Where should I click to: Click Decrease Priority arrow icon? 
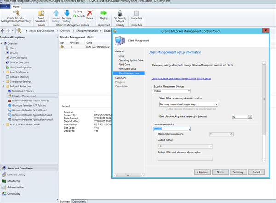pyautogui.click(x=67, y=13)
